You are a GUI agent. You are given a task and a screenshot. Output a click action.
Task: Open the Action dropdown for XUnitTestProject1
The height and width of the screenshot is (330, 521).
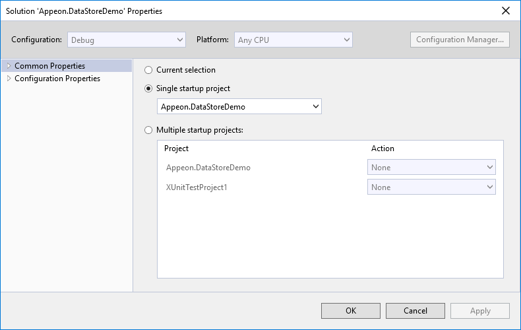[431, 187]
